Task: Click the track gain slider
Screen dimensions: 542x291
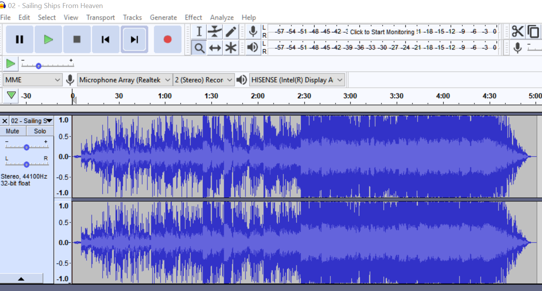Action: point(26,147)
